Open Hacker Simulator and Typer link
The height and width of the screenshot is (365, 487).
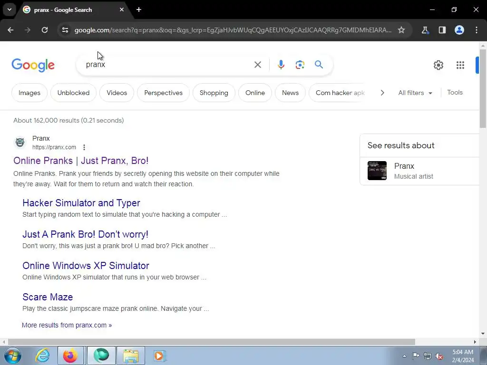tap(81, 203)
